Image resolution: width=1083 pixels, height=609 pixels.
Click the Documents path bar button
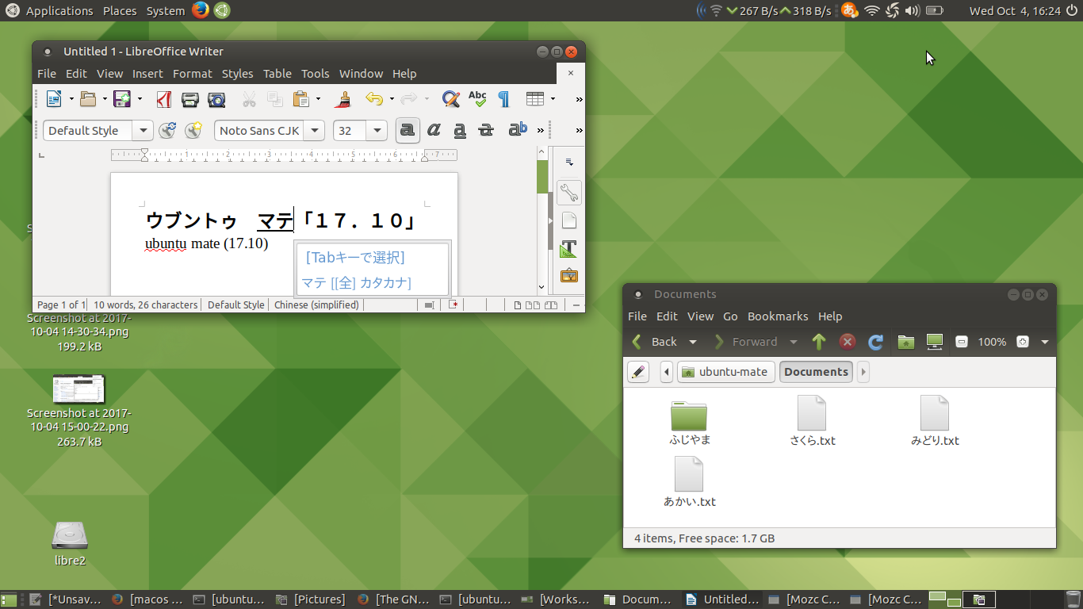click(x=816, y=372)
